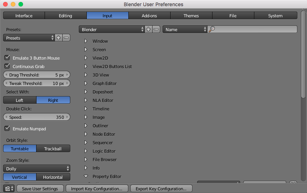Switch to the Editing tab
The height and width of the screenshot is (193, 307).
point(66,15)
